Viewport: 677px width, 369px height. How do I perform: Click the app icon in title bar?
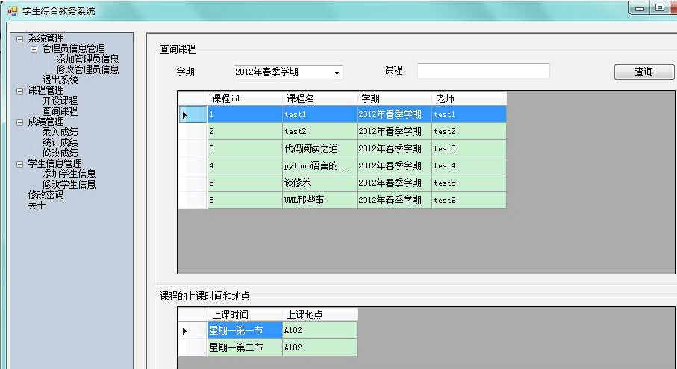coord(12,11)
